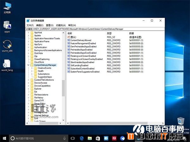Click the Registry Editor title icon
This screenshot has width=190, height=142.
[x=28, y=21]
